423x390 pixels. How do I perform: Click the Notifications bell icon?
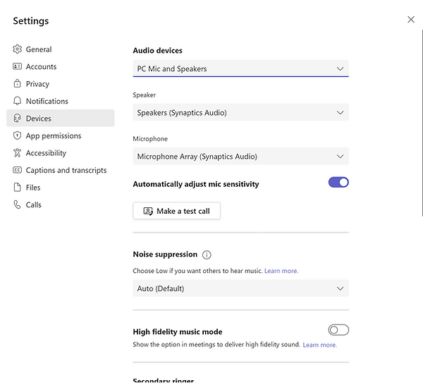coord(18,101)
